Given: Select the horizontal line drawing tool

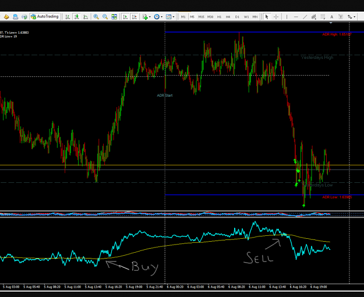Looking at the screenshot, I should click(x=296, y=17).
